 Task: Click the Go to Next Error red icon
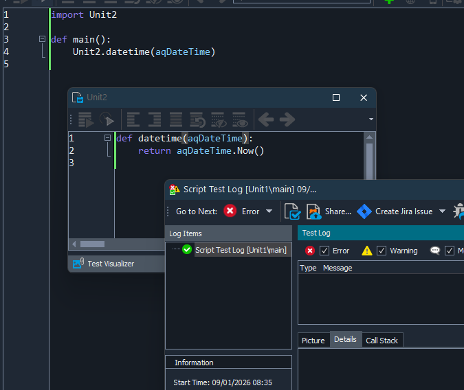pos(230,211)
